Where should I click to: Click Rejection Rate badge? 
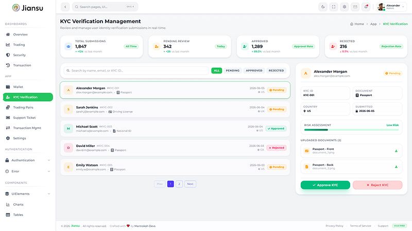391,46
